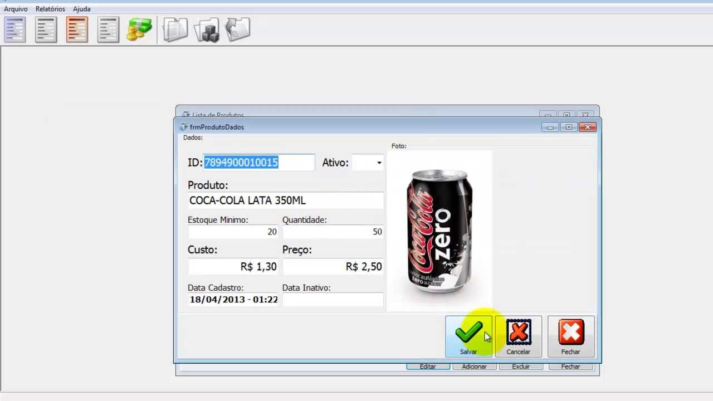The width and height of the screenshot is (713, 401).
Task: Click the Cancelar button
Action: (x=519, y=336)
